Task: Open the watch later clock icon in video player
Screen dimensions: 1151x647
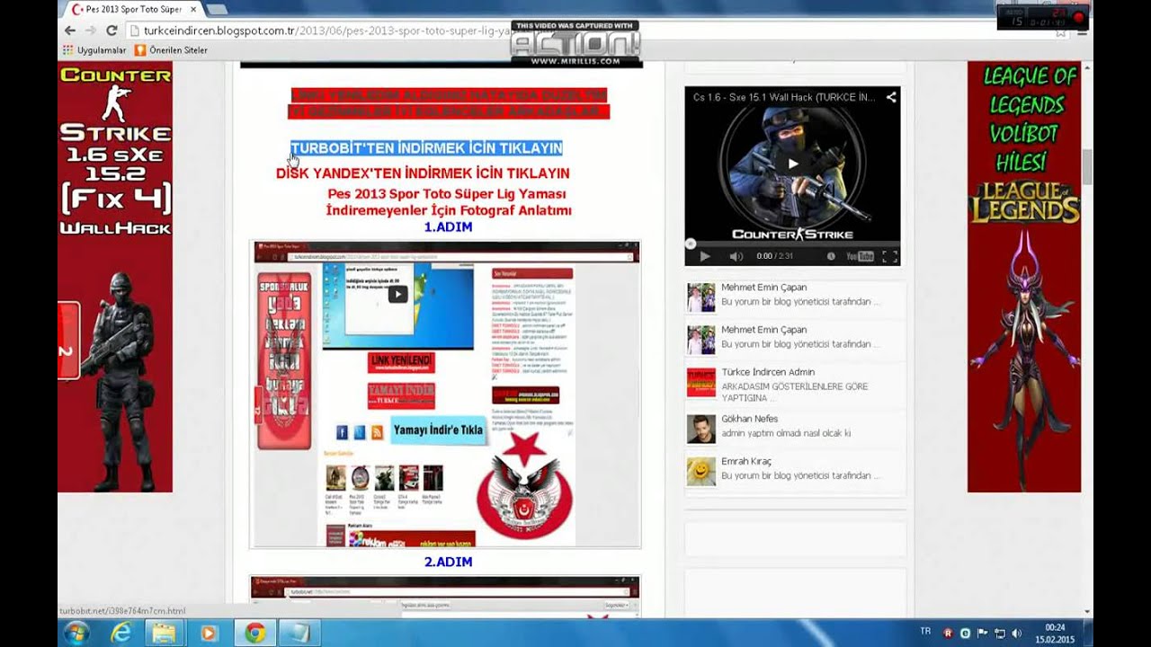Action: 831,256
